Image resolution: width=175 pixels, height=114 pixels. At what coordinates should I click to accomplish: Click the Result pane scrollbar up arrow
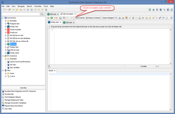(170, 74)
